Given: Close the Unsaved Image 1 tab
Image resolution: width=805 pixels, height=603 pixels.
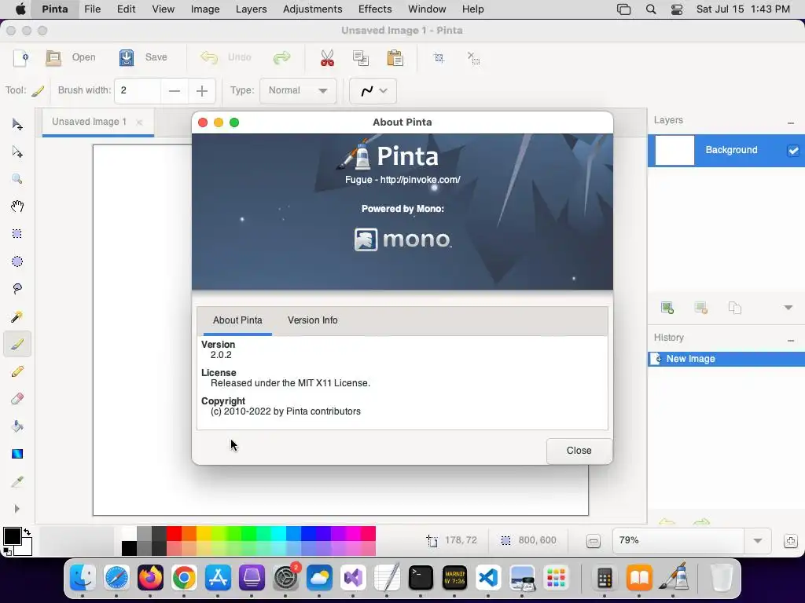Looking at the screenshot, I should (x=139, y=122).
